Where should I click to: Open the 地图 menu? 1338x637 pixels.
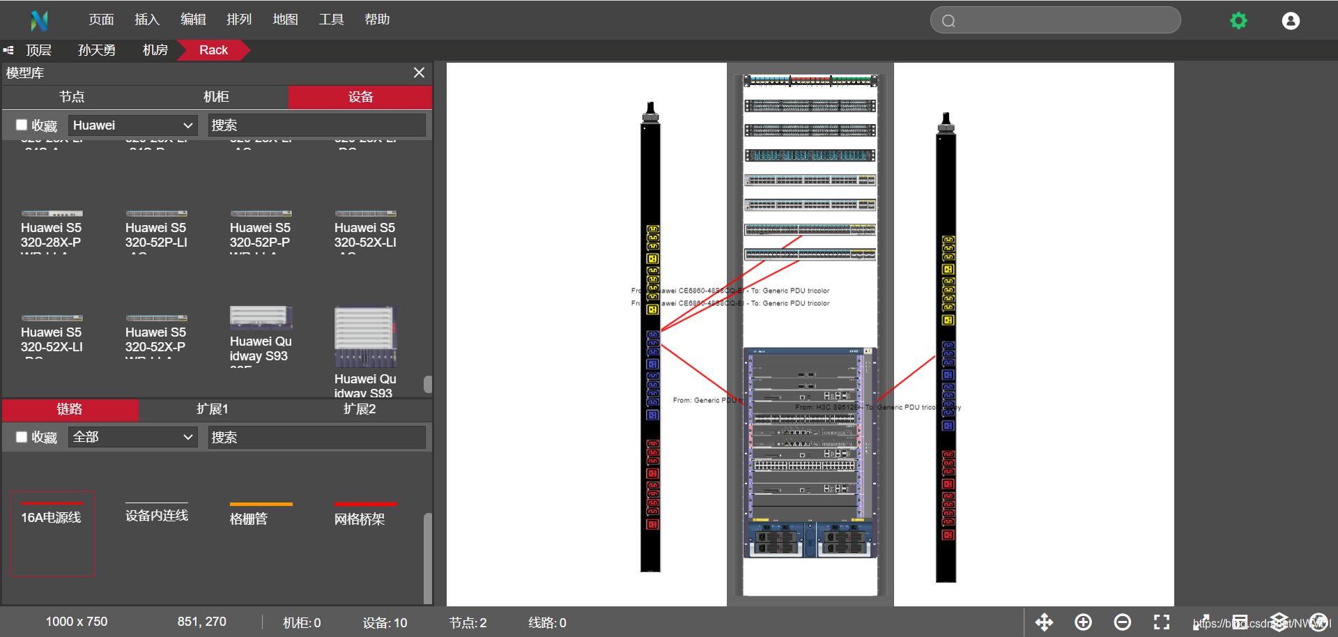(285, 20)
